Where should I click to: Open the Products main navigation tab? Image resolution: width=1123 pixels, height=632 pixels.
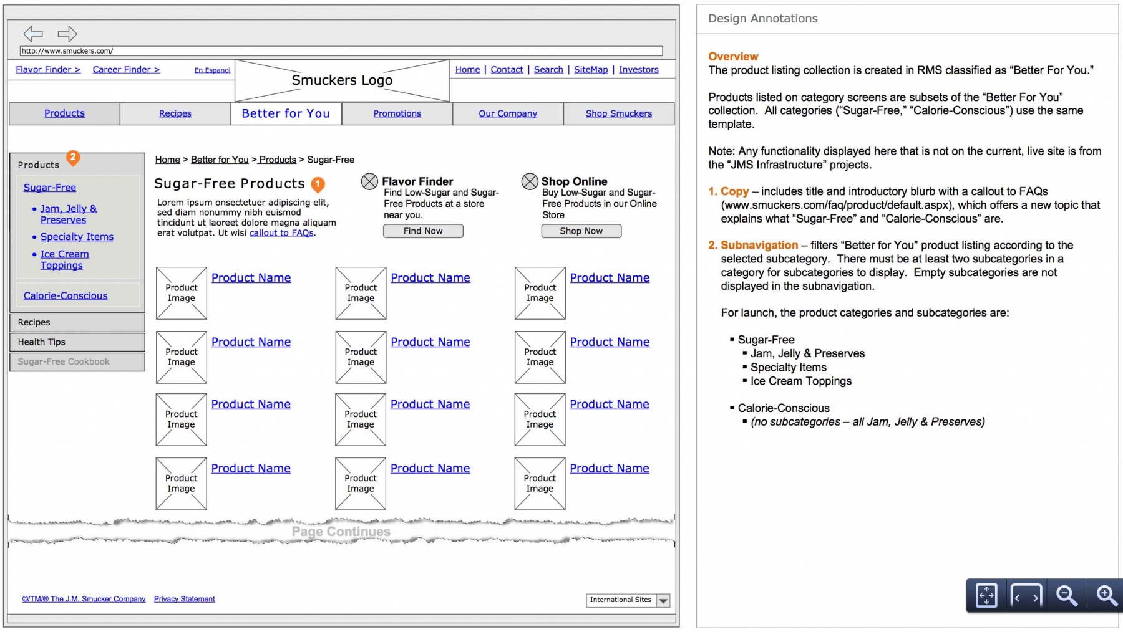[x=64, y=113]
